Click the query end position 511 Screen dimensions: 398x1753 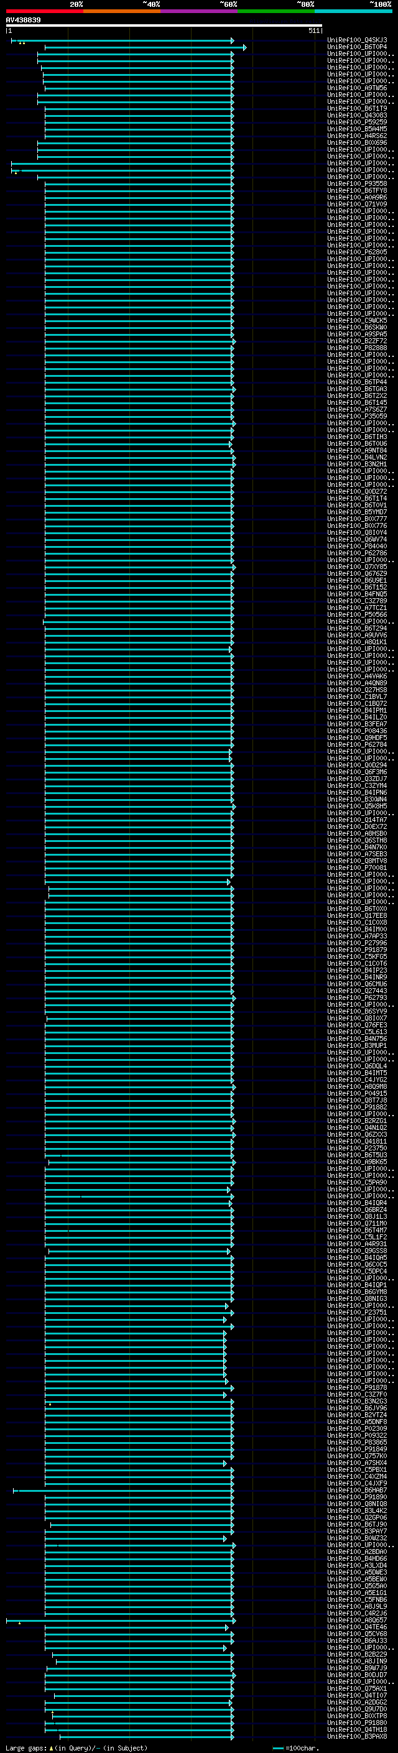click(313, 30)
